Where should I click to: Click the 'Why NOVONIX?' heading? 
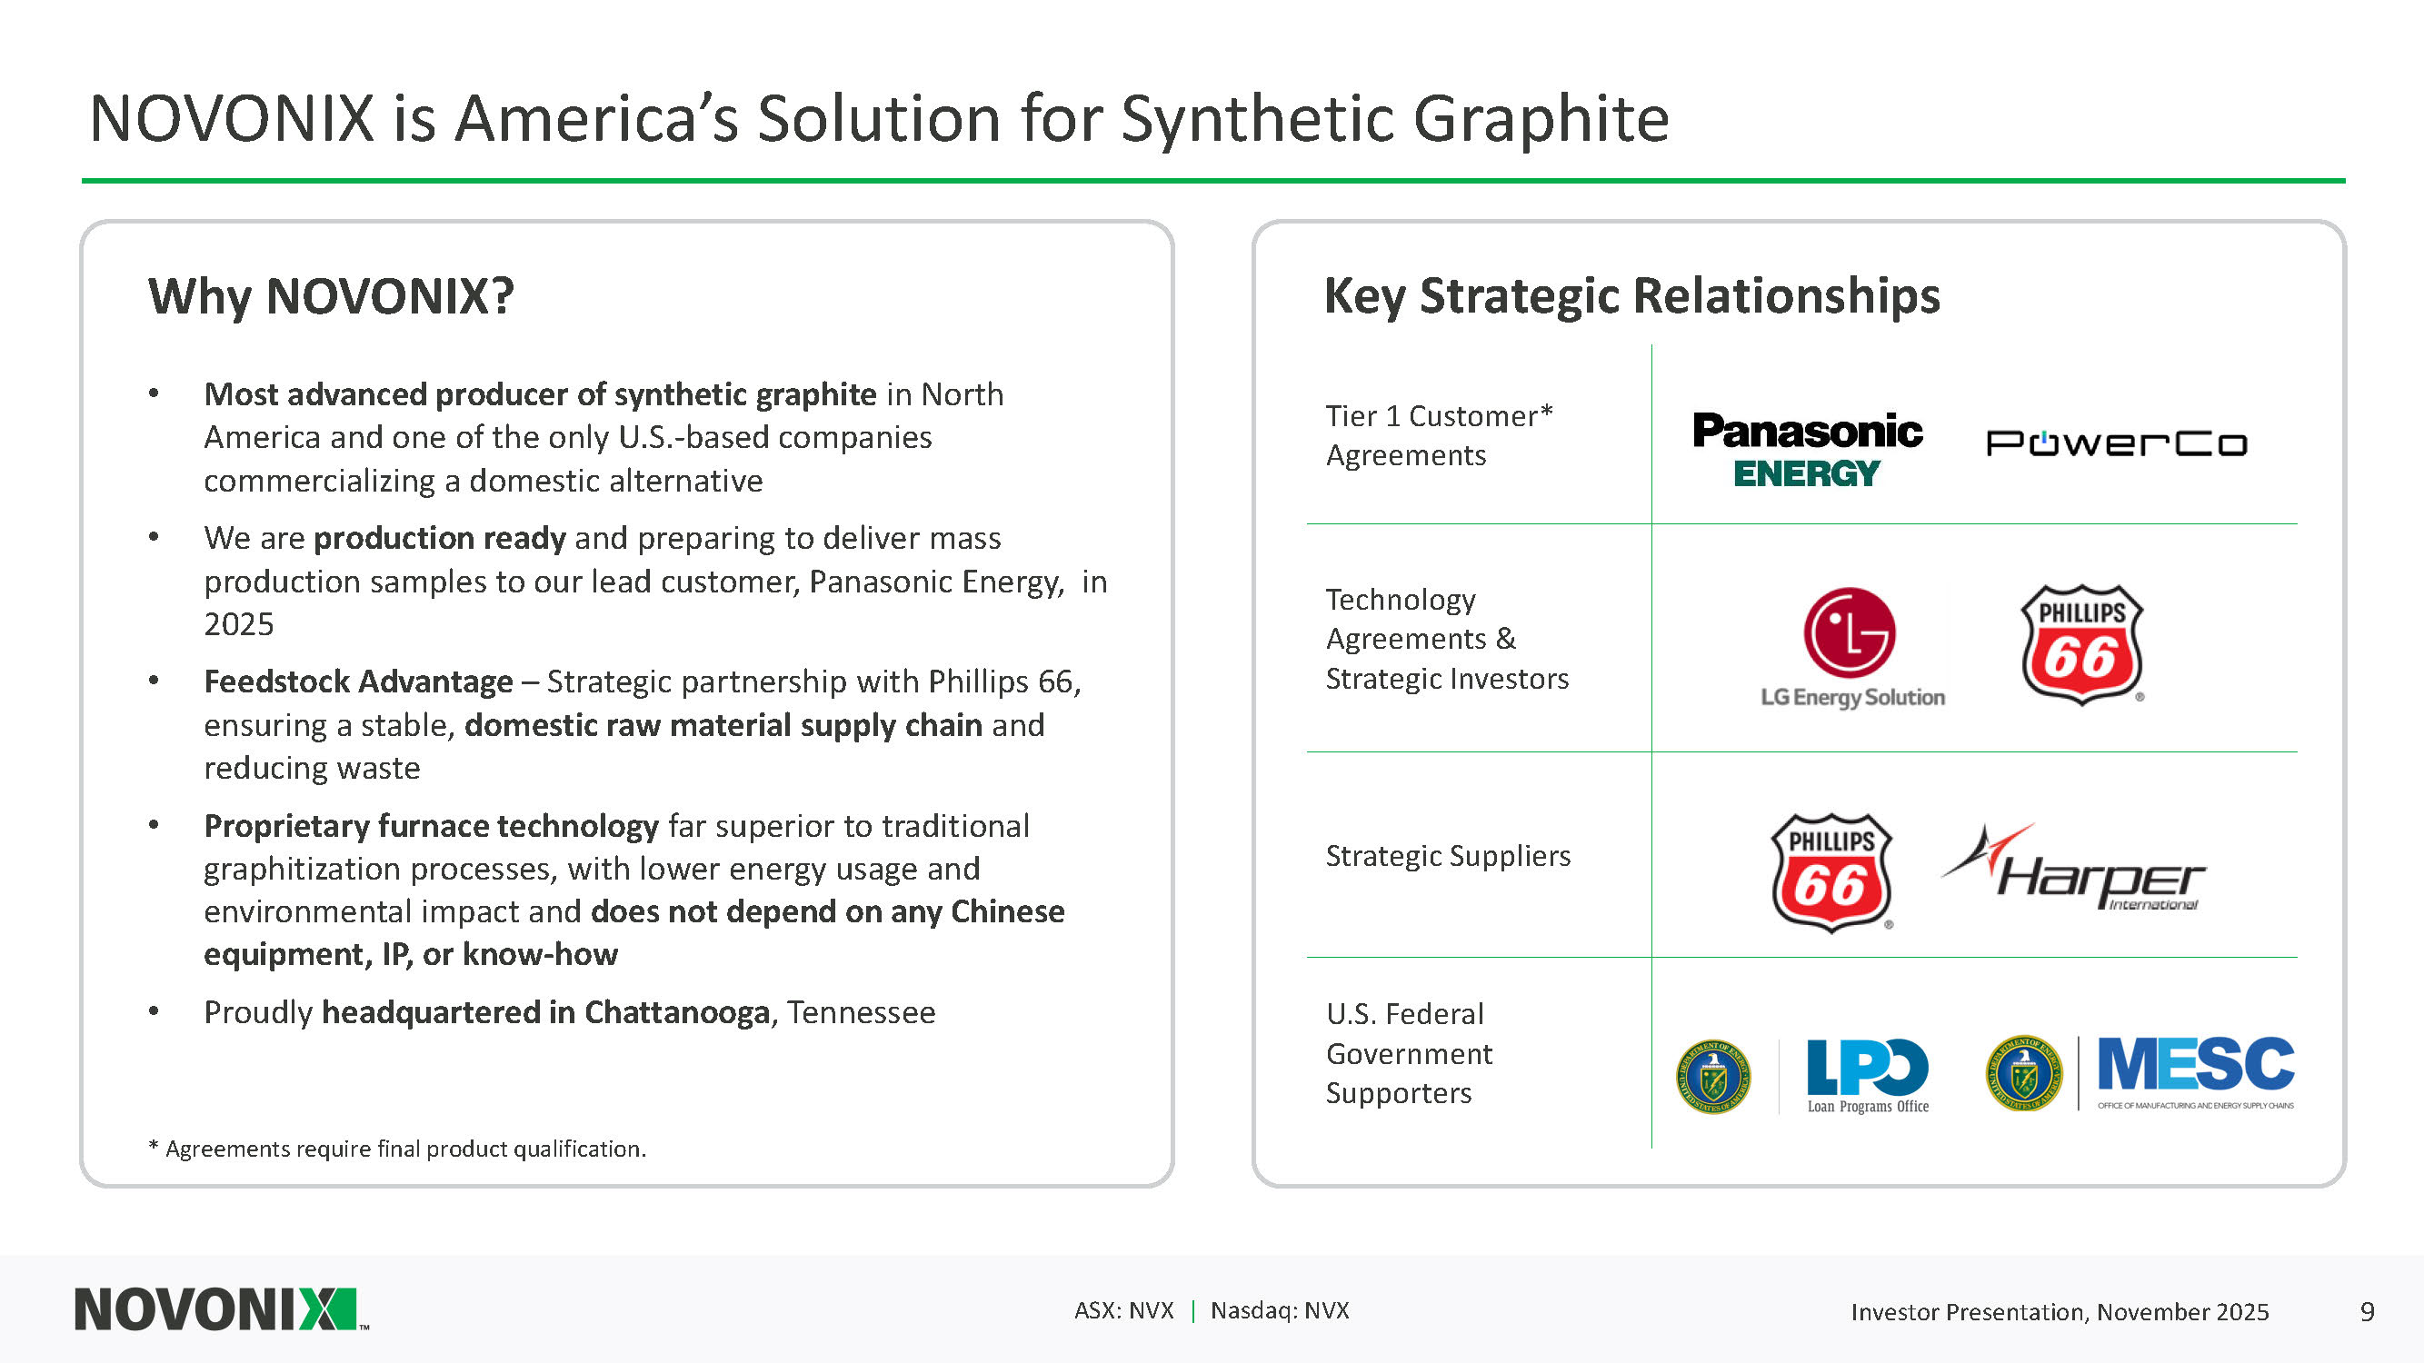331,296
